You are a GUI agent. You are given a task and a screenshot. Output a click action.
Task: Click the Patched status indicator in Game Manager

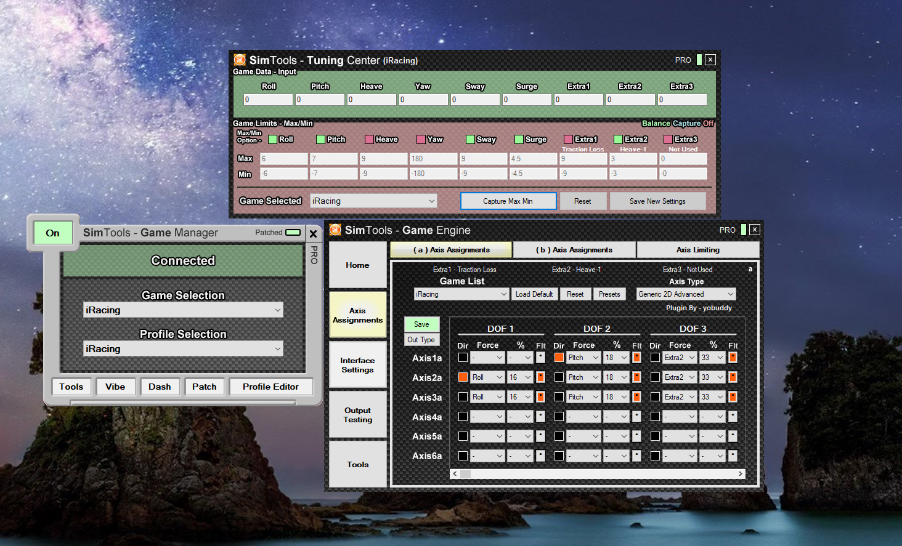click(x=293, y=233)
